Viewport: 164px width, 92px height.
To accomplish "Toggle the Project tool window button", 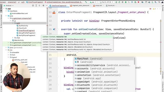I will (1, 8).
